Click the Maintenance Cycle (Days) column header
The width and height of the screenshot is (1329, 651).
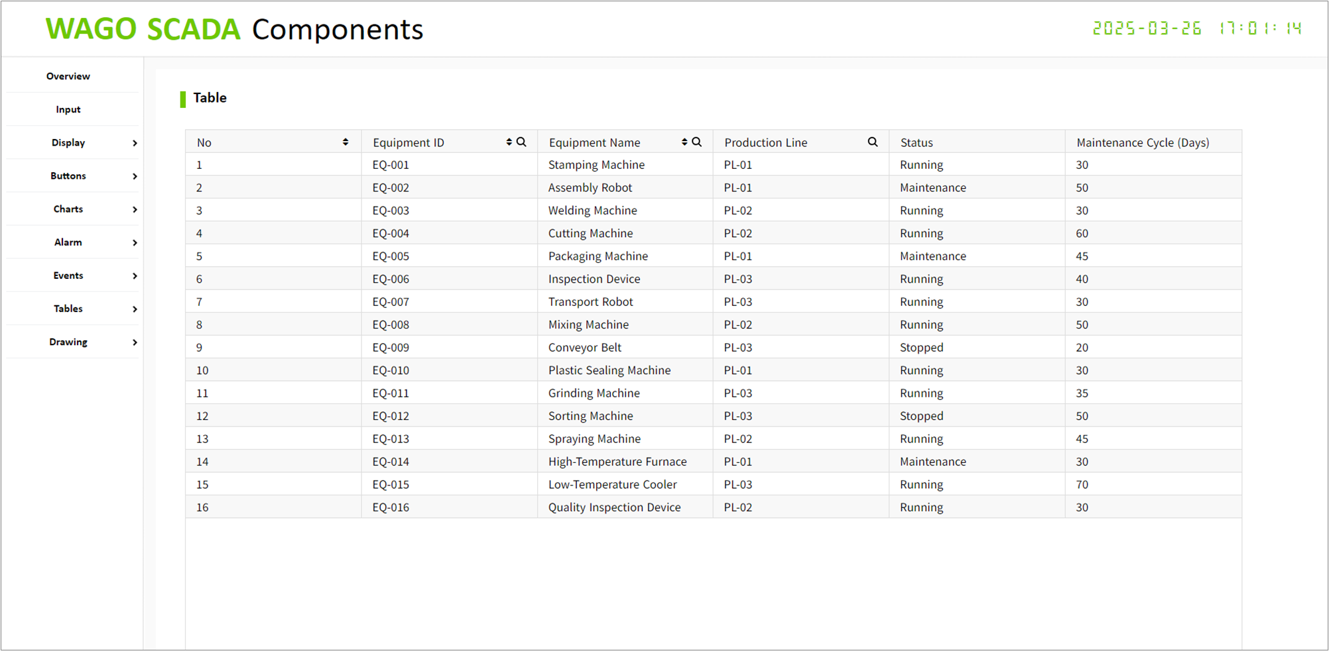click(1143, 142)
